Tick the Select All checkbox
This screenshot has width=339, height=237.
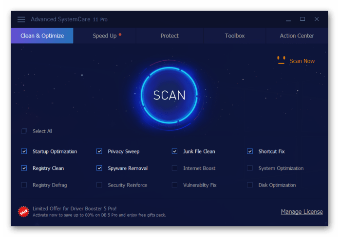[x=24, y=131]
